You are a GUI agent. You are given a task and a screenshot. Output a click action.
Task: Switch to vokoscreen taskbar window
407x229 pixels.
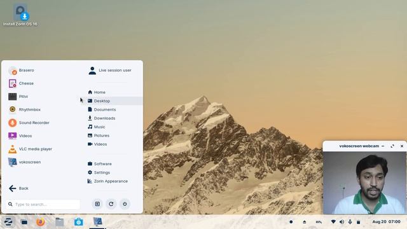97,222
